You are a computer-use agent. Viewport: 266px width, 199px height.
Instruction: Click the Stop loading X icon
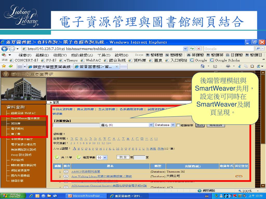198,49
